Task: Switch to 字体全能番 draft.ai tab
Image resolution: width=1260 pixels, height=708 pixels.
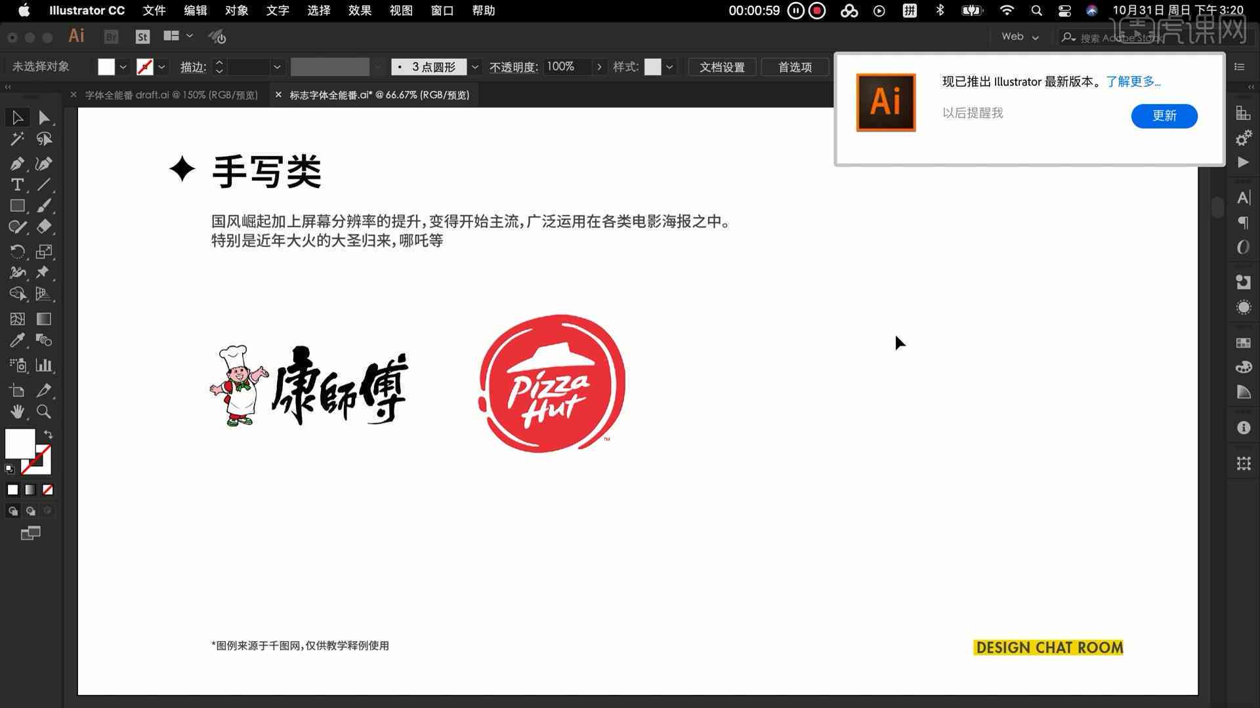Action: point(171,94)
